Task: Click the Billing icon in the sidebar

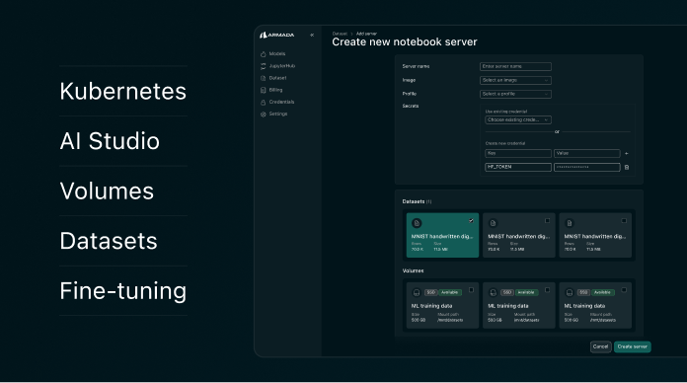Action: click(263, 90)
